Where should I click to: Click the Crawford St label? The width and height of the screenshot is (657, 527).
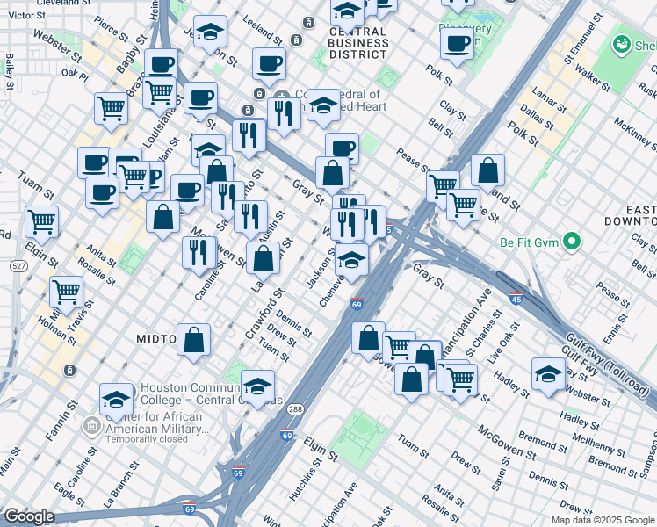tap(264, 314)
